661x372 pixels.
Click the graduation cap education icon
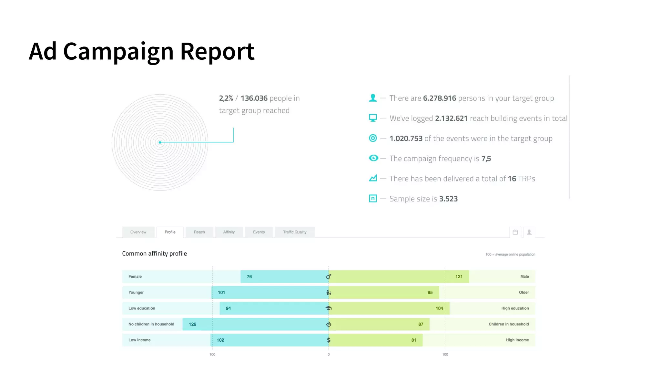[329, 308]
